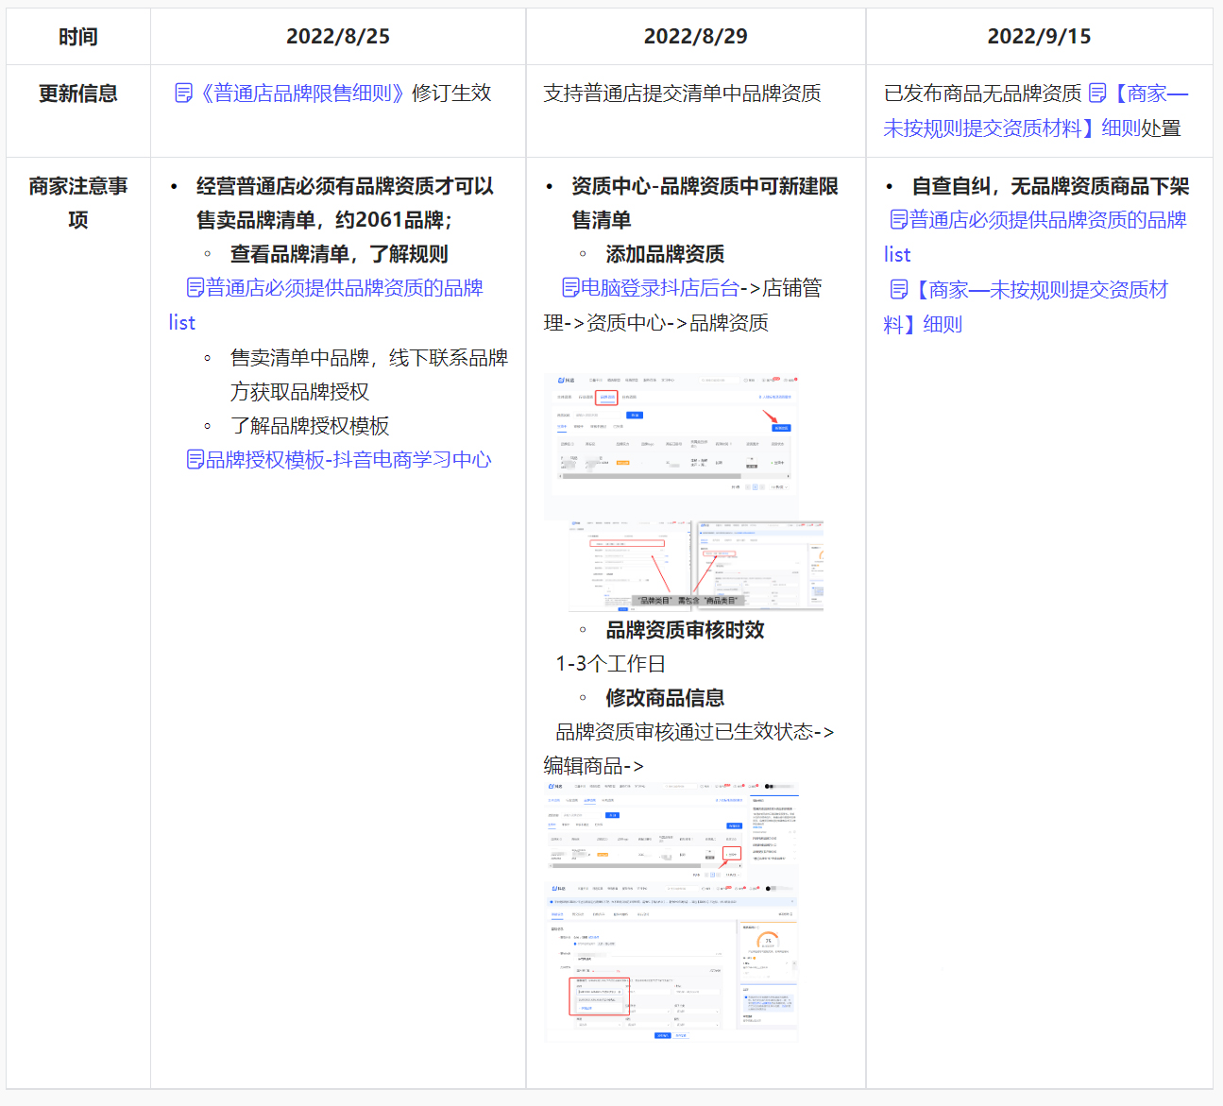Click the horizontal scrollbar under the brand table screenshot
This screenshot has height=1106, width=1223.
654,476
